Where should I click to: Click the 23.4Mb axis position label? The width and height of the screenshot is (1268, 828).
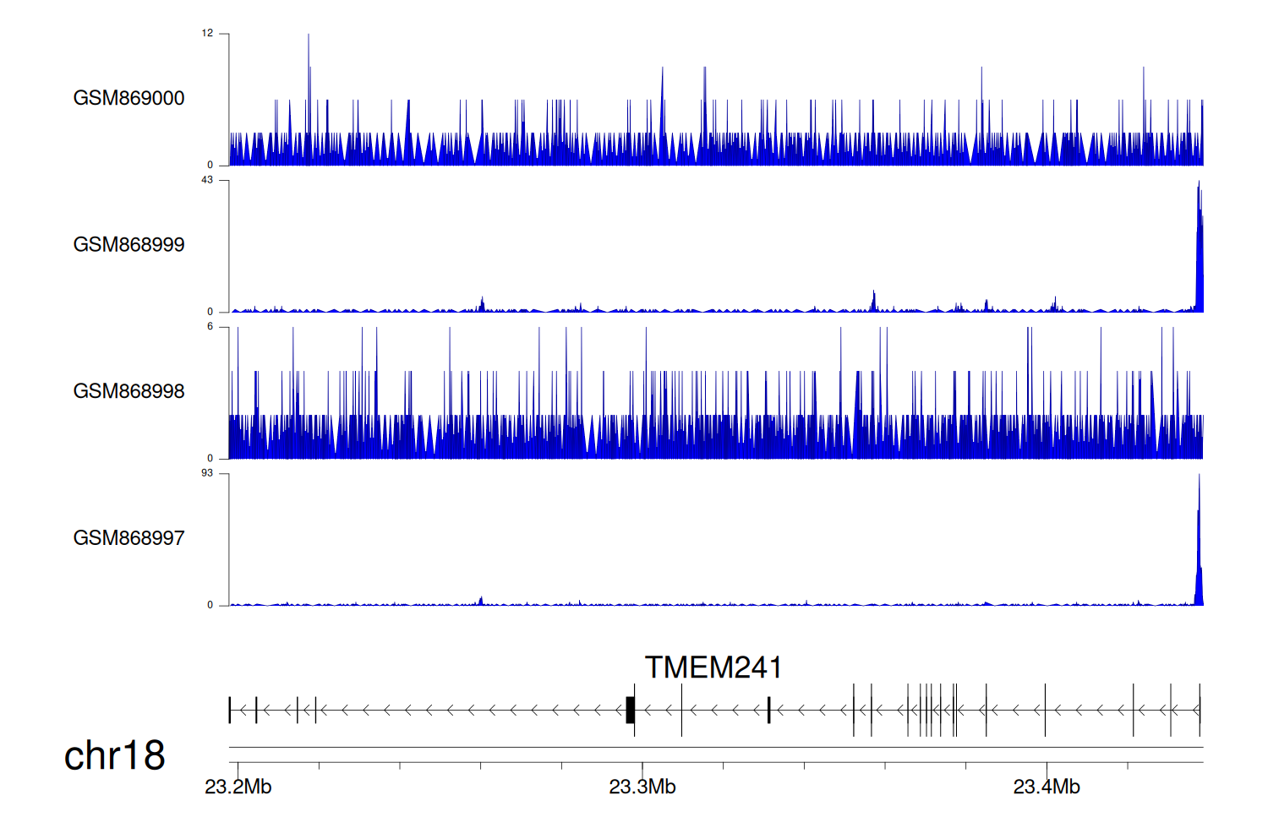(x=1046, y=787)
